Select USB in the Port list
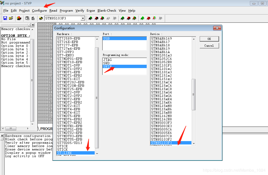Viewport: 268px width, 175px height. tap(125, 39)
